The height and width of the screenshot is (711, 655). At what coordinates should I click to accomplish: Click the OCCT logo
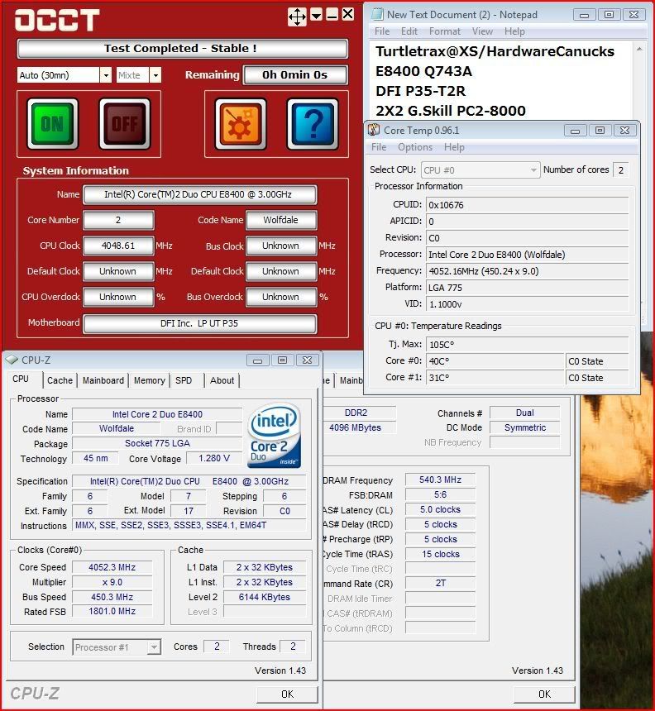click(x=57, y=21)
